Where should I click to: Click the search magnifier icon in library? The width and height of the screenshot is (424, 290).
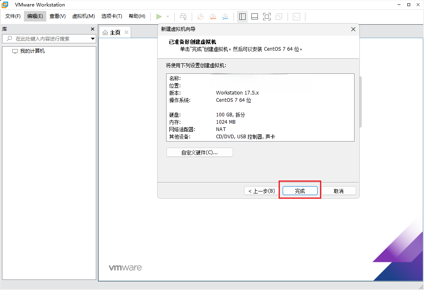click(x=9, y=39)
